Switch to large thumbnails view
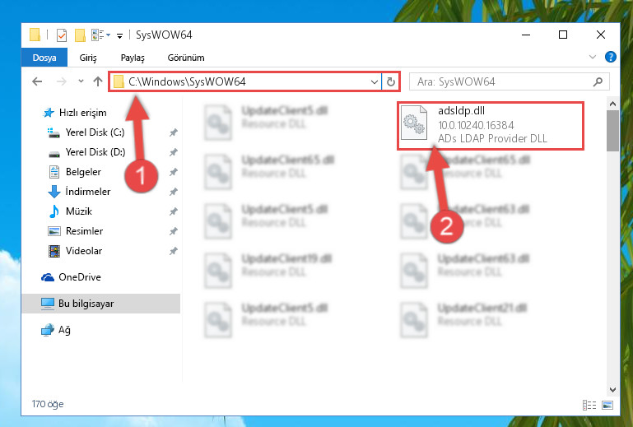The height and width of the screenshot is (427, 633). pyautogui.click(x=607, y=405)
